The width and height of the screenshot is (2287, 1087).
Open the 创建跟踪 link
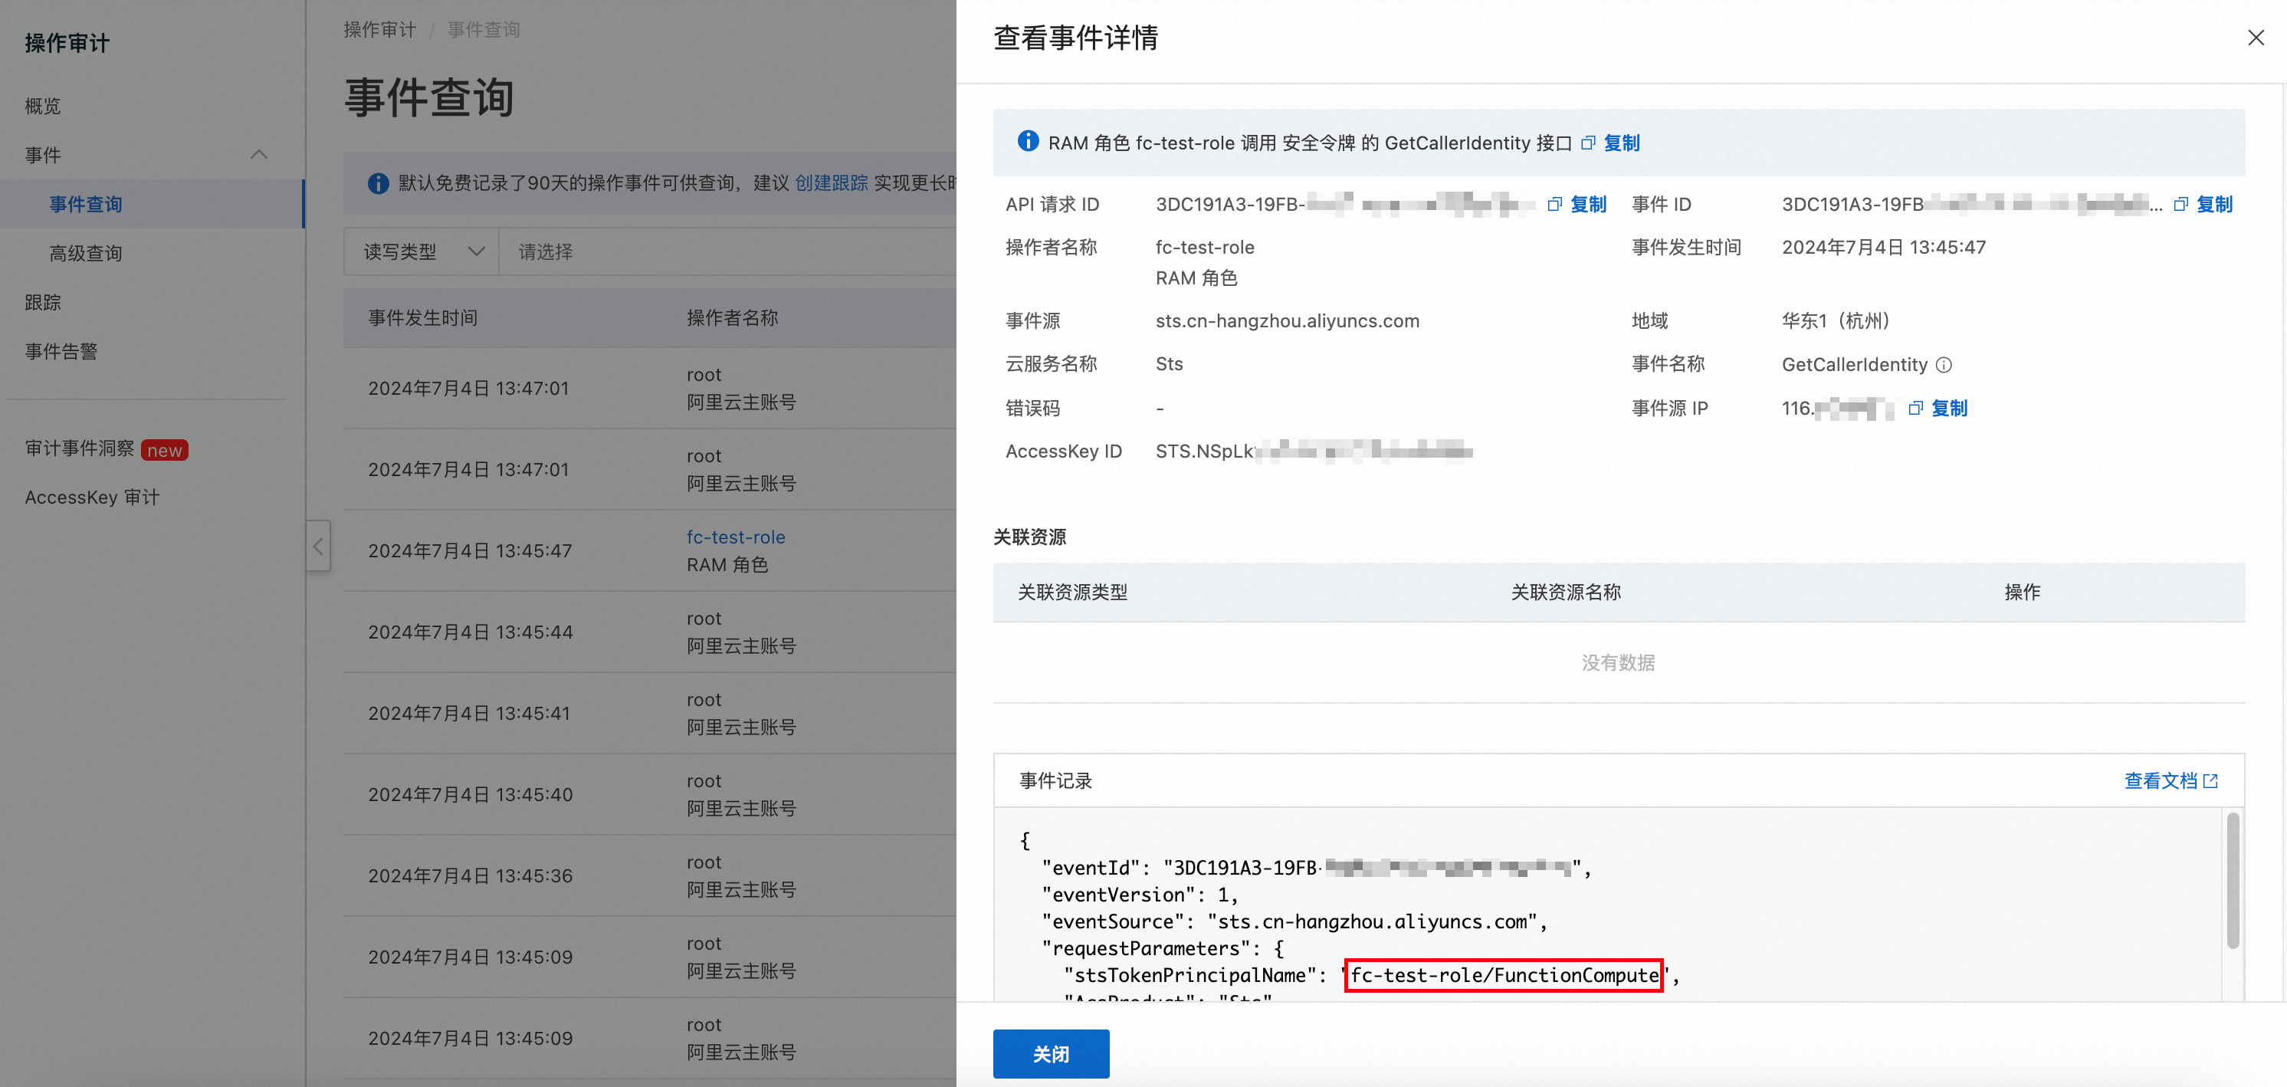[831, 183]
